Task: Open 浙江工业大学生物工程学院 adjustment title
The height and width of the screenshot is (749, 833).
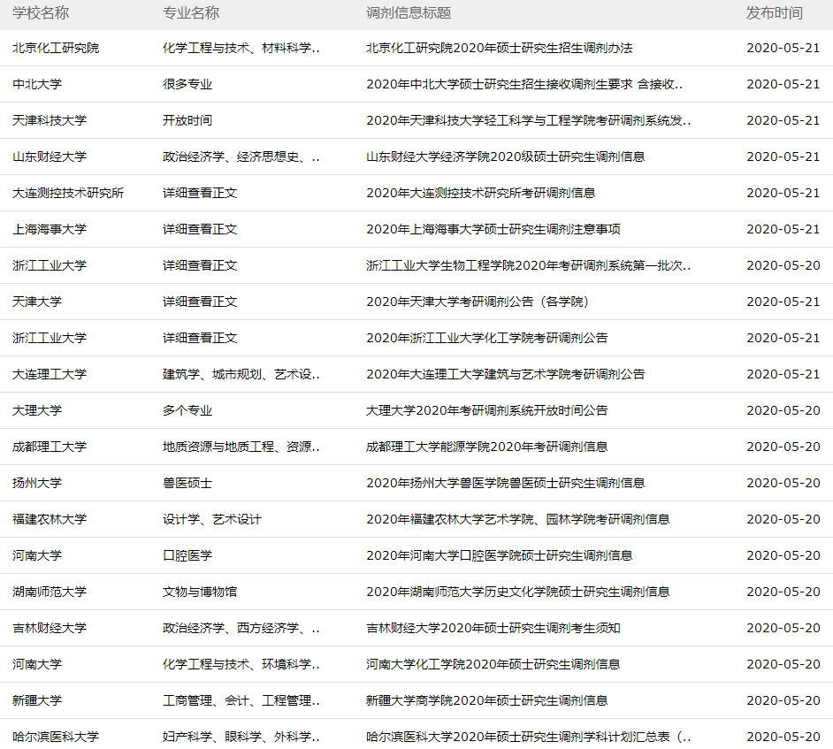Action: coord(529,265)
